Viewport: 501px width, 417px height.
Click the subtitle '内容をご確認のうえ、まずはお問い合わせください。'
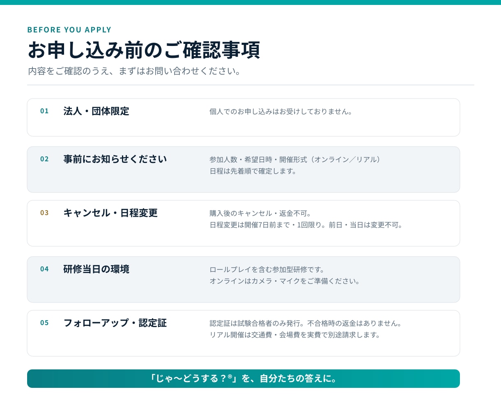tap(134, 71)
